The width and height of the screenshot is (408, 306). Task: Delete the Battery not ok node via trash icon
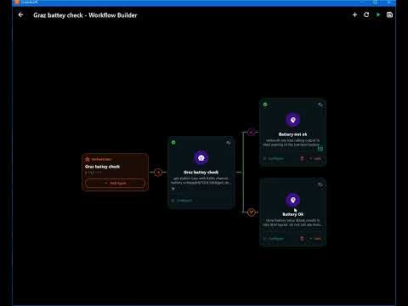tap(302, 159)
